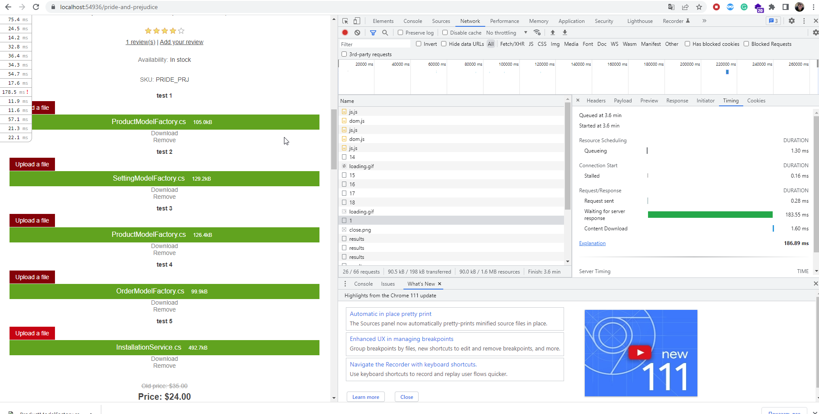819x414 pixels.
Task: Select the loading.gif network request
Action: tap(361, 166)
